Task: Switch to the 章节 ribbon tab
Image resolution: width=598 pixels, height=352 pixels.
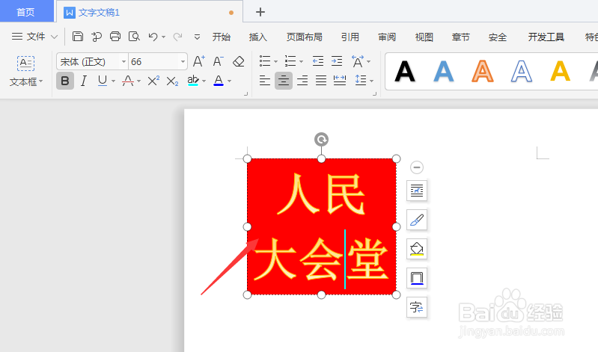Action: pyautogui.click(x=461, y=37)
